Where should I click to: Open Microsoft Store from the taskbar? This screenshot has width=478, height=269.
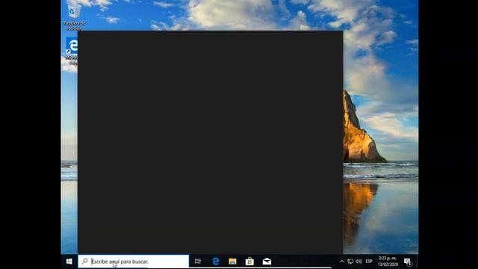pos(249,262)
